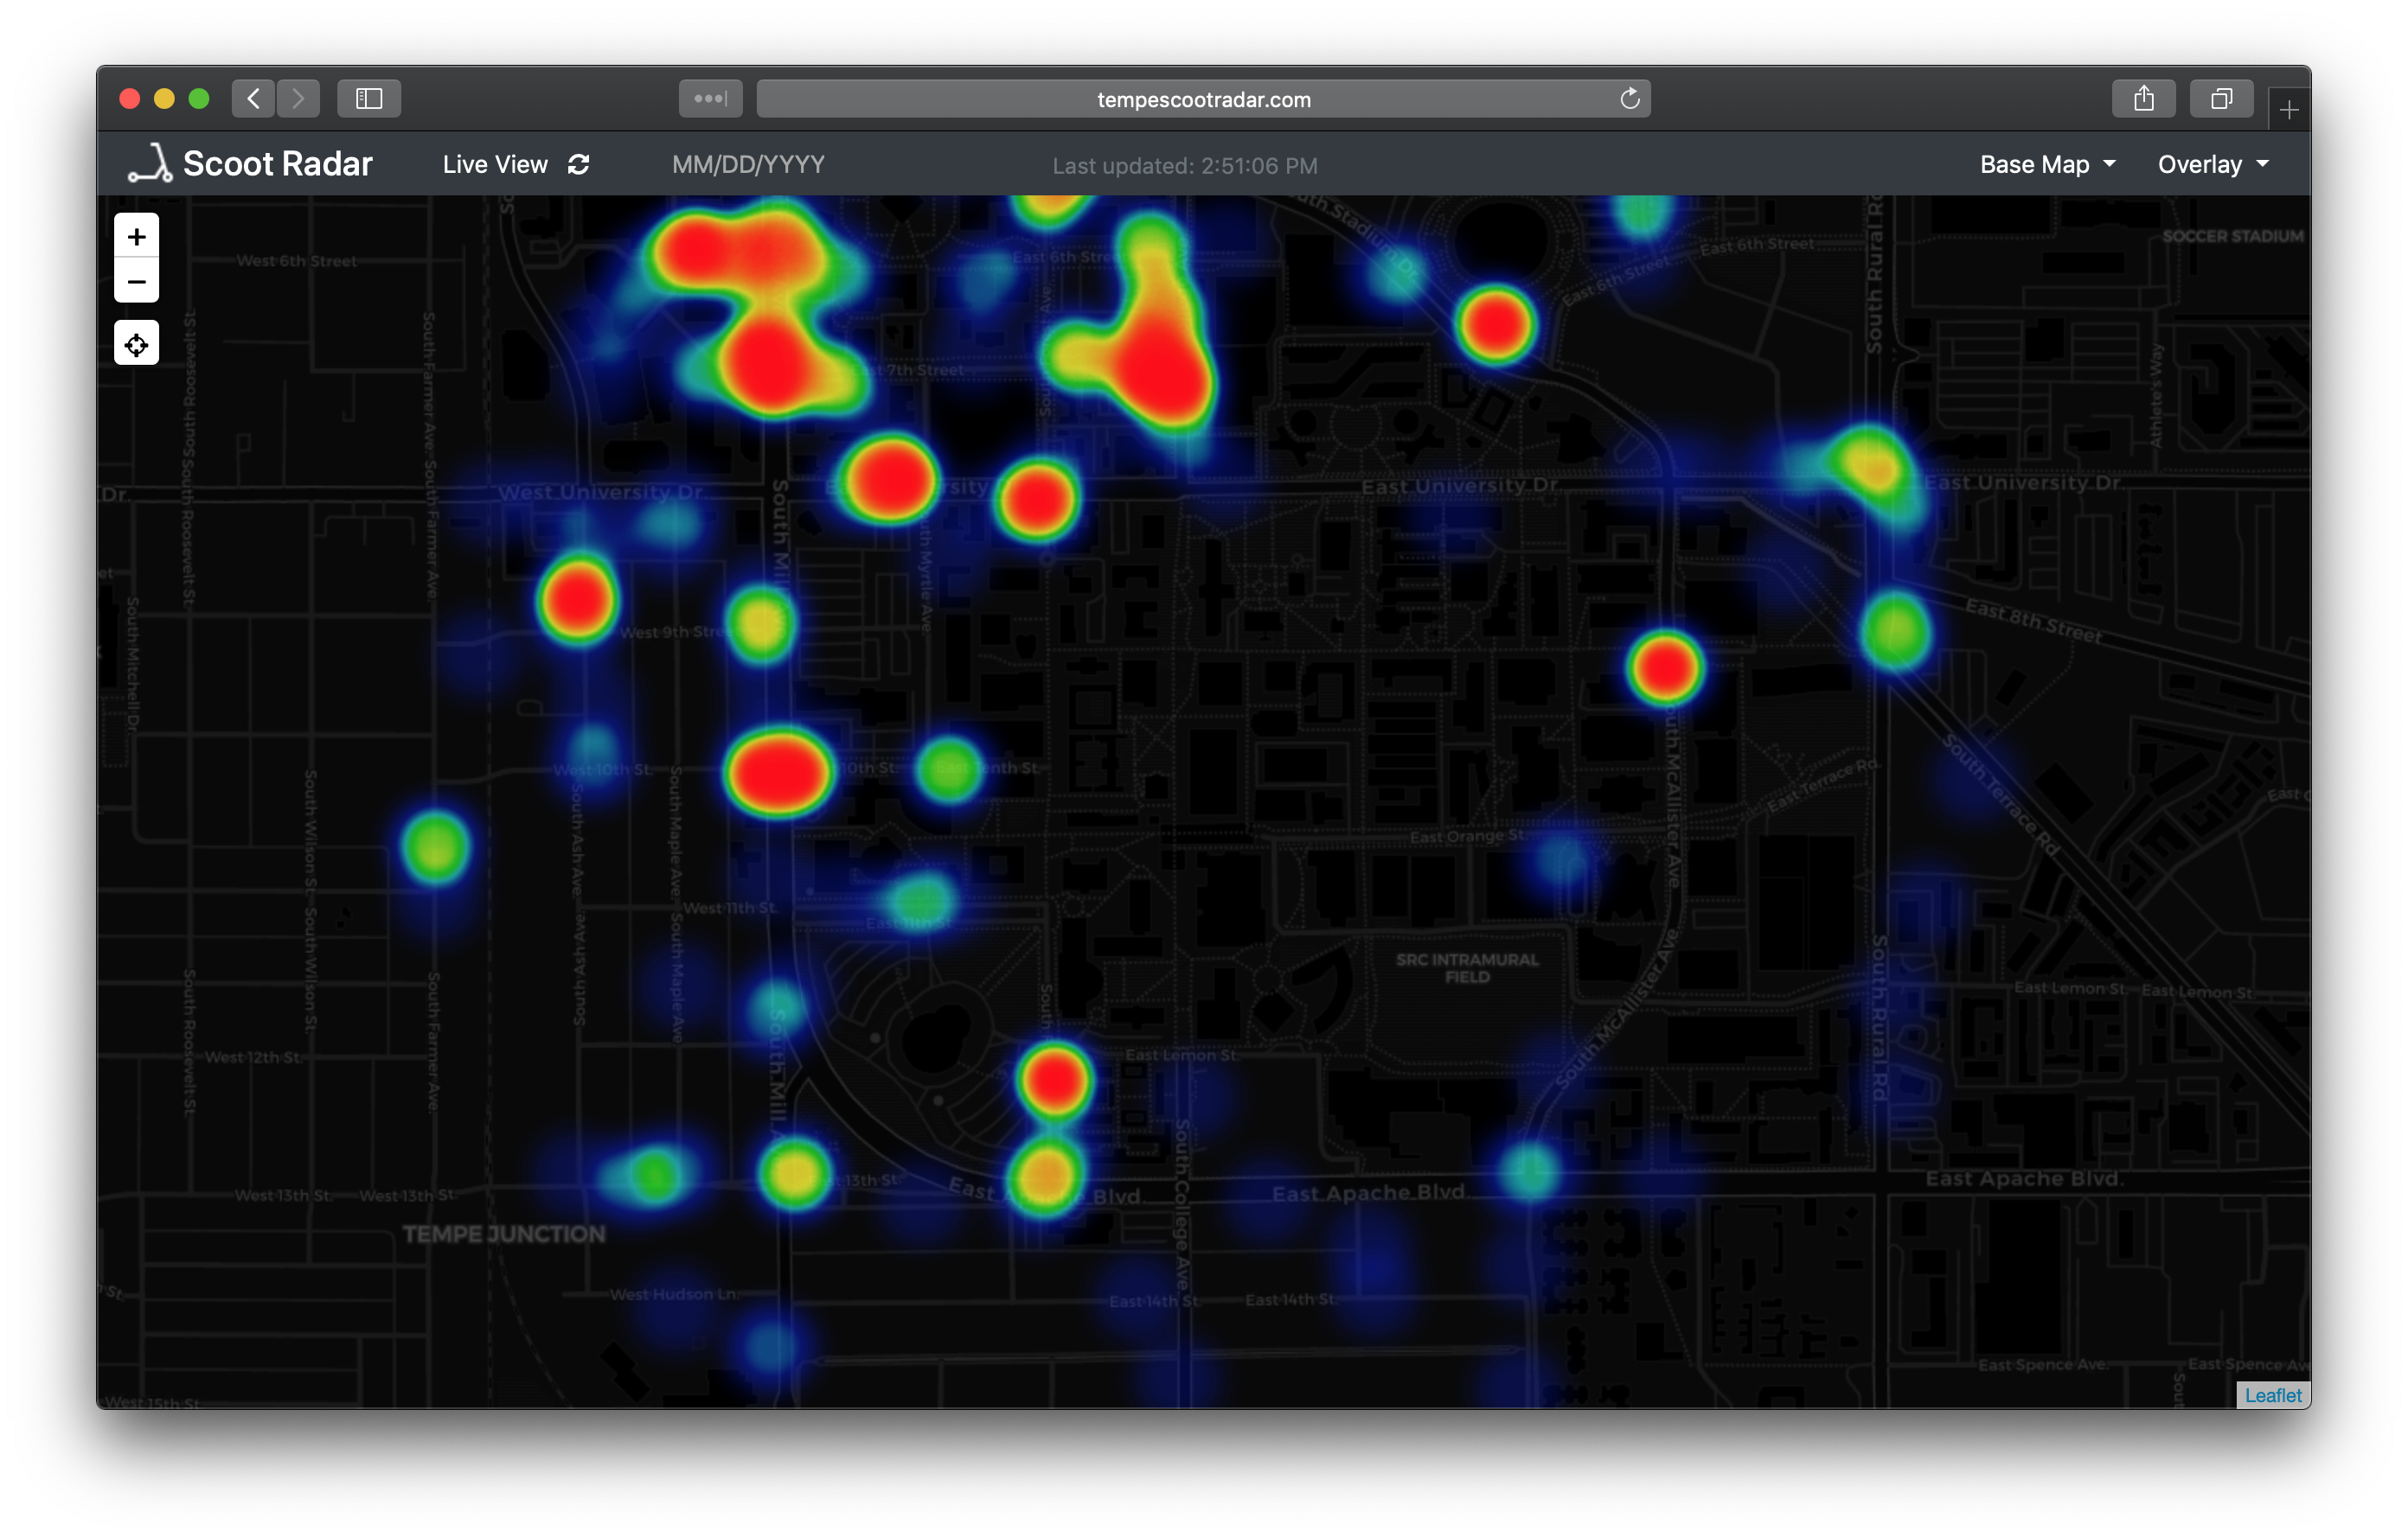Open the Leaflet attribution link

click(x=2272, y=1395)
